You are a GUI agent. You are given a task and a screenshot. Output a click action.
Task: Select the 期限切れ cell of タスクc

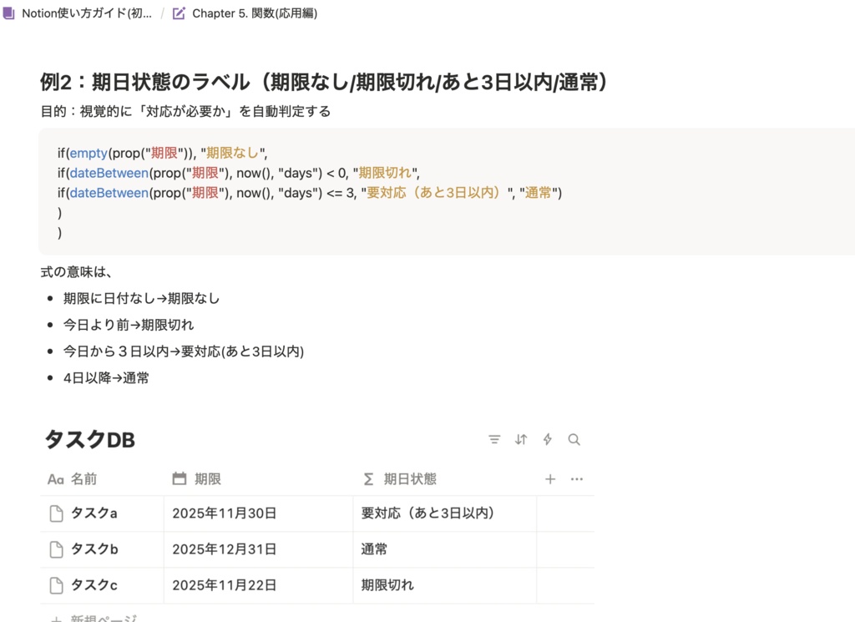click(x=388, y=584)
